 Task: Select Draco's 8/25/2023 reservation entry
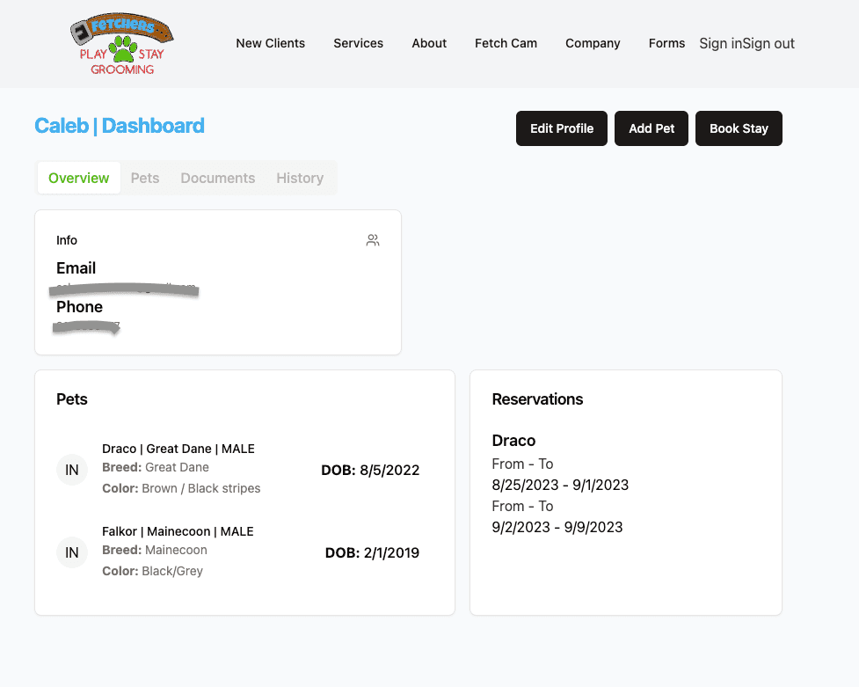[x=560, y=485]
